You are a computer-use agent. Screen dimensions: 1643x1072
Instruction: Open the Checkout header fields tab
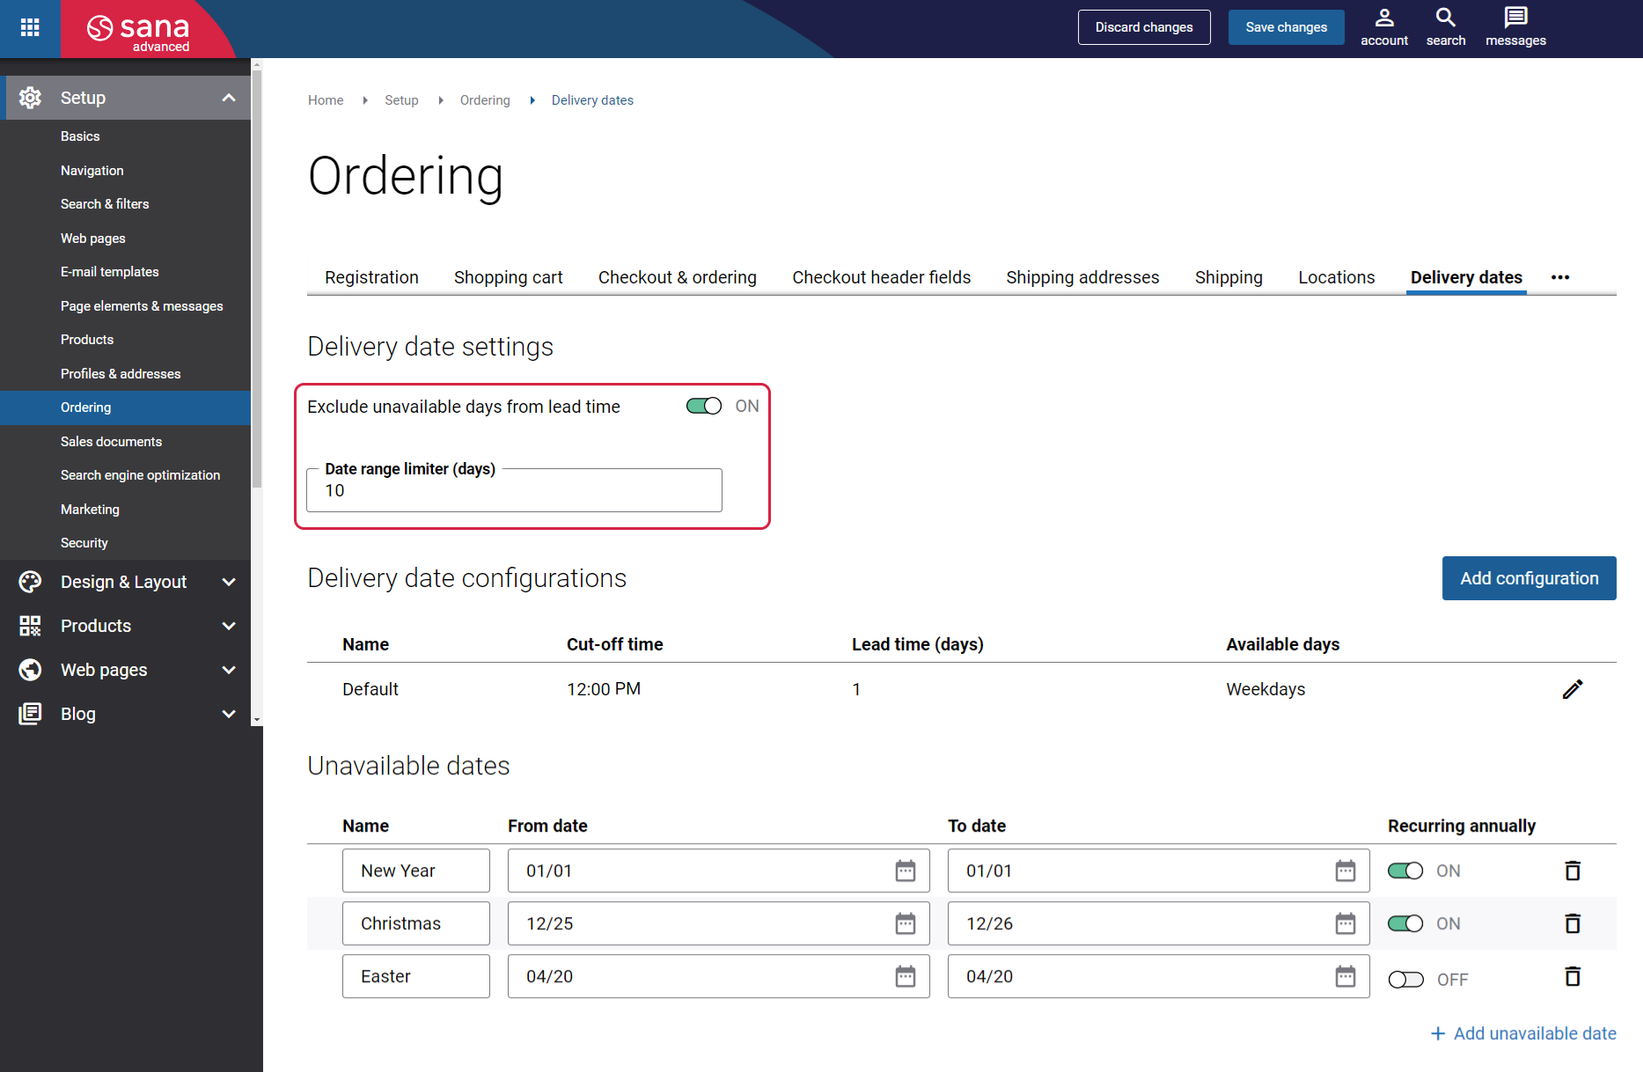tap(881, 277)
